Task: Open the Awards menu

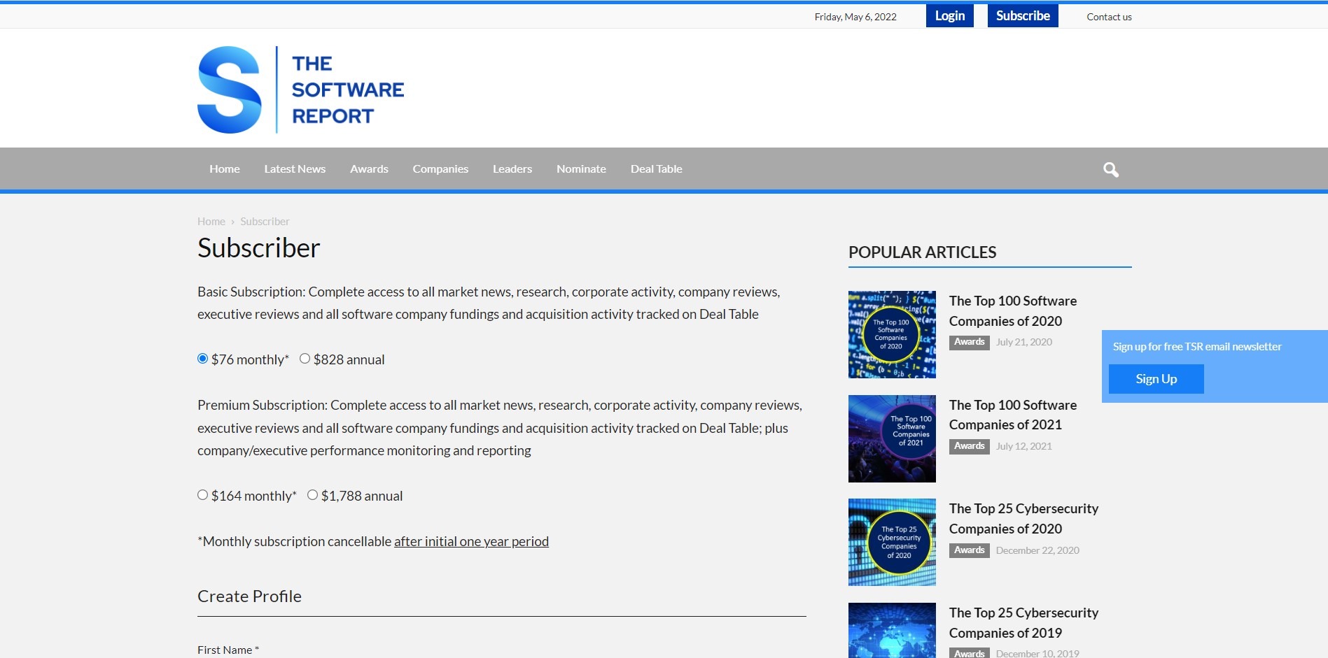Action: pos(369,169)
